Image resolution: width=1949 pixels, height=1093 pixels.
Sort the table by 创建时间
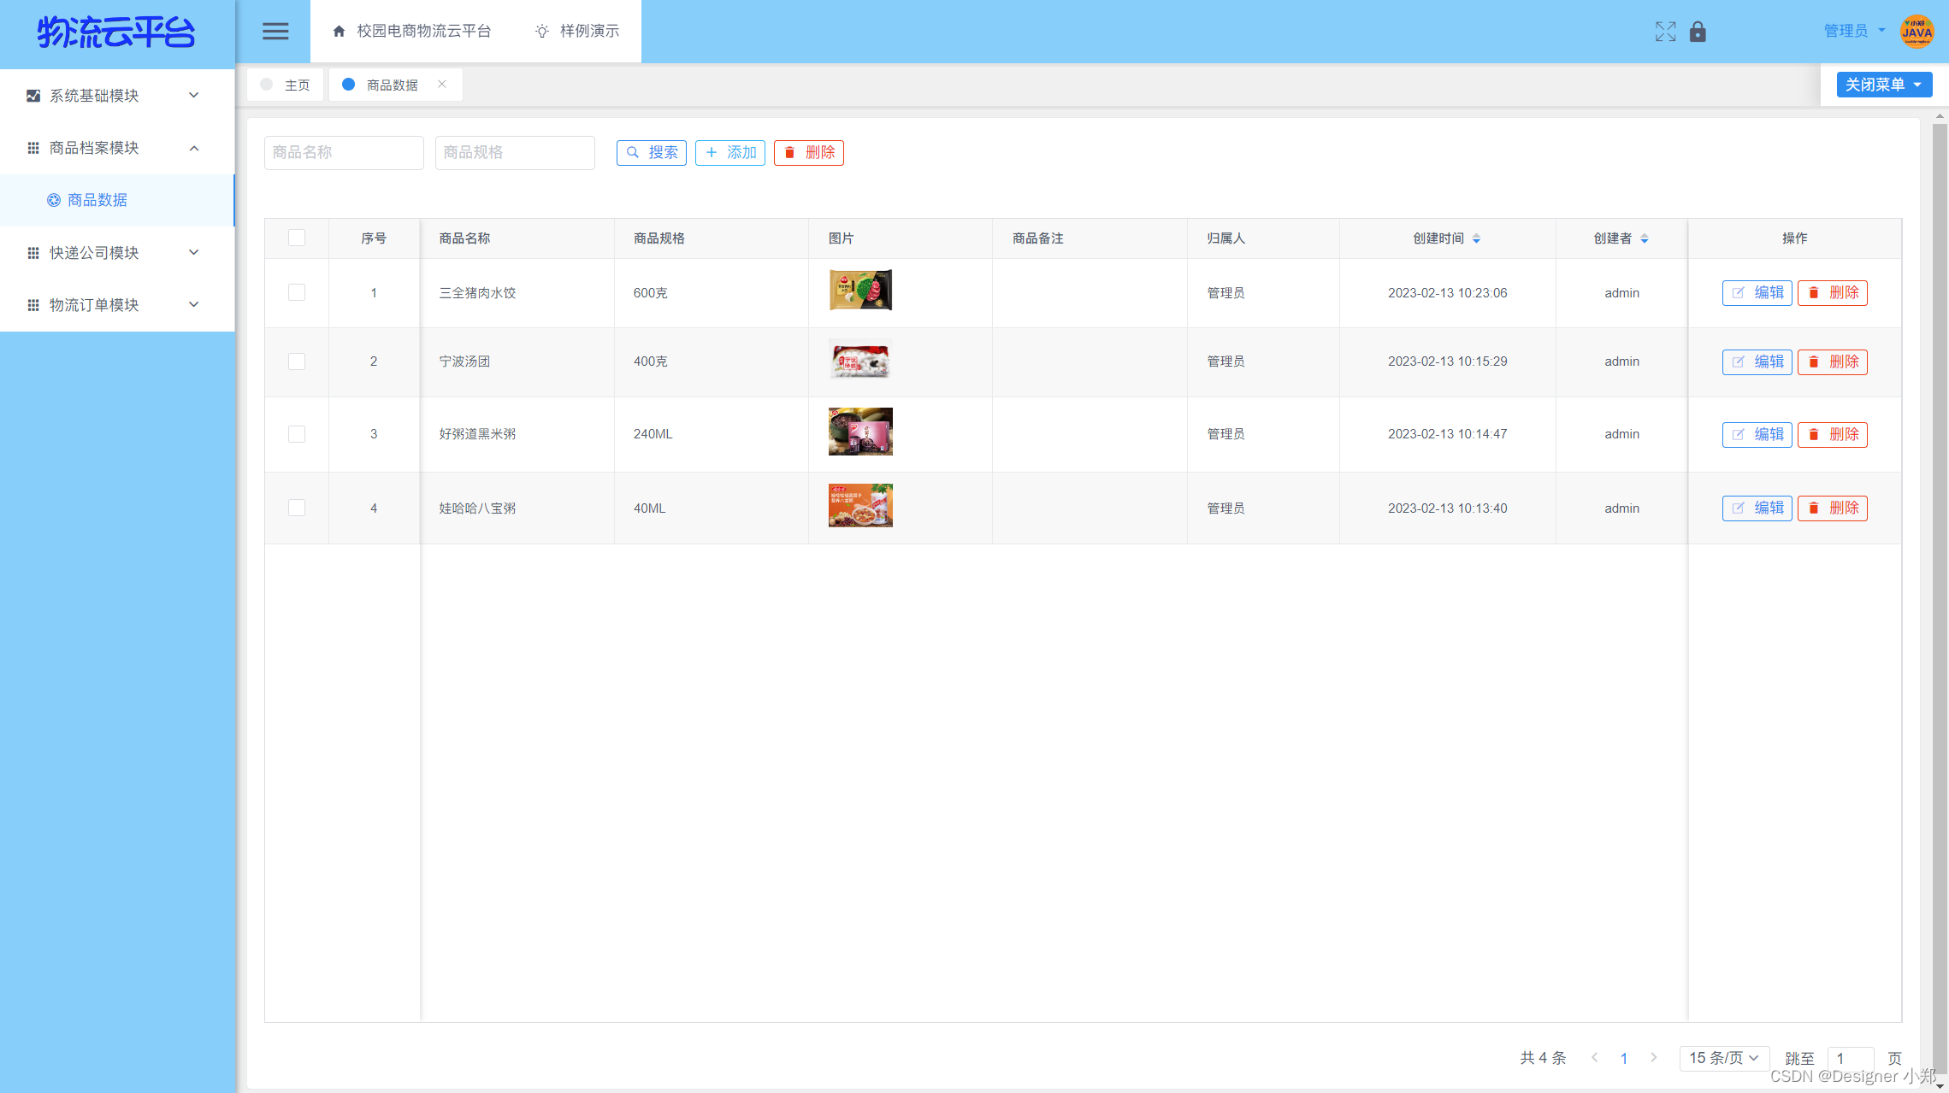[1476, 238]
